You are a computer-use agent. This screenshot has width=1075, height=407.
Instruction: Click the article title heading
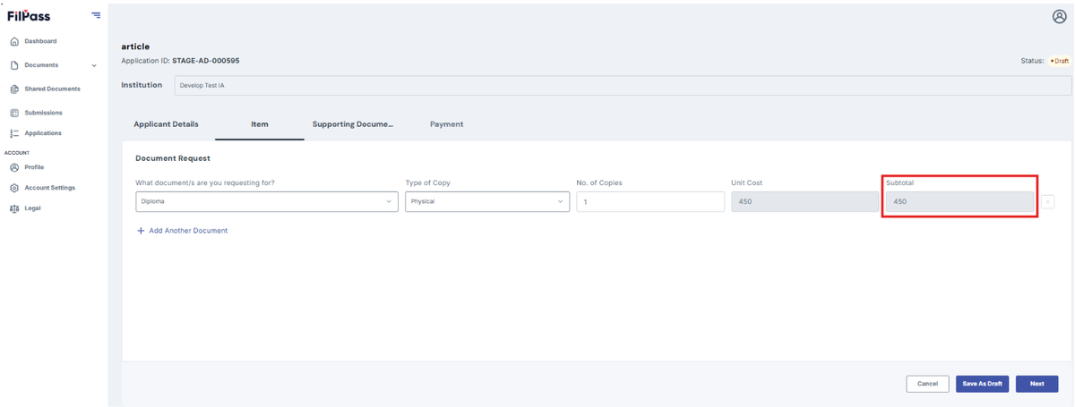point(135,47)
